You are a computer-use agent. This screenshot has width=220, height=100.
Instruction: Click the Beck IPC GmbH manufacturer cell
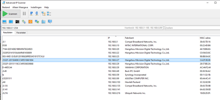(x=132, y=71)
